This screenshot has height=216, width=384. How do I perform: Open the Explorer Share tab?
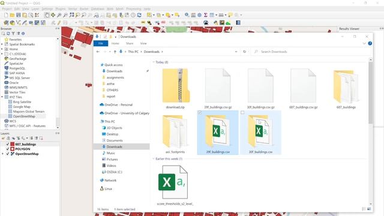click(130, 43)
